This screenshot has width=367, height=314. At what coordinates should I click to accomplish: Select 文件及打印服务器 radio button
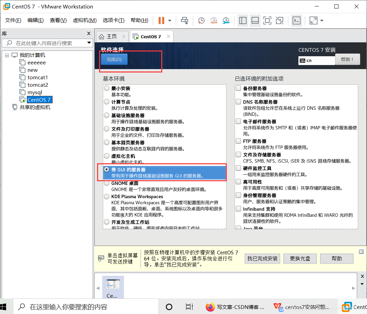107,129
